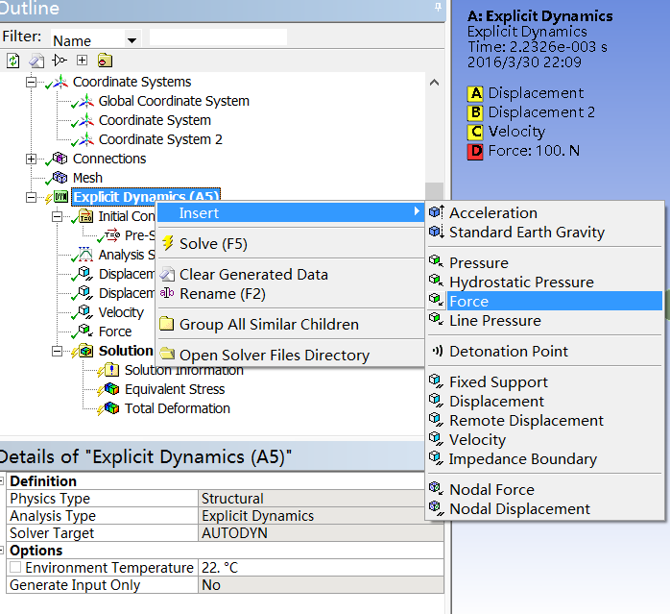Click the expand-all plus icon in Outline toolbar
The height and width of the screenshot is (614, 670).
pos(82,61)
